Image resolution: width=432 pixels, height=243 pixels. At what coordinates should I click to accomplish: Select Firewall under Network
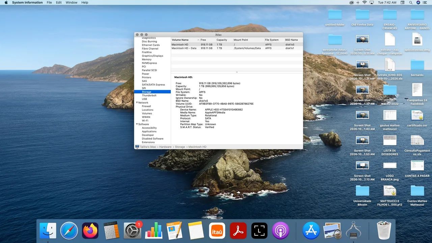(146, 106)
